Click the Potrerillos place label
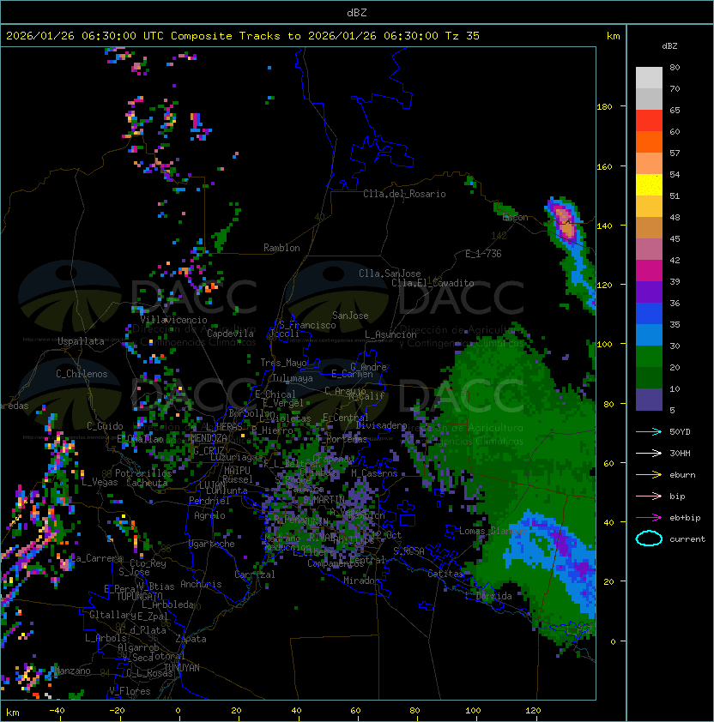714x722 pixels. 143,473
